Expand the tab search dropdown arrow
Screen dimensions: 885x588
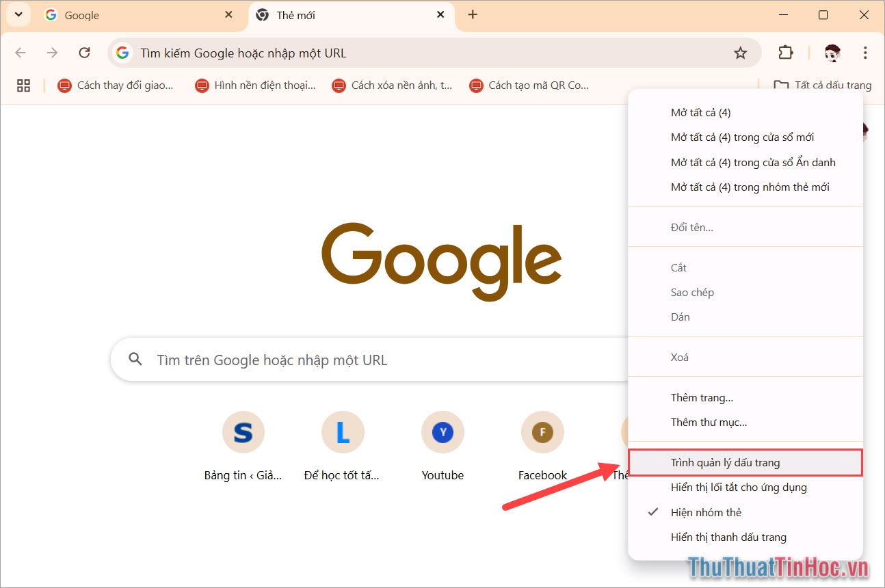[18, 15]
